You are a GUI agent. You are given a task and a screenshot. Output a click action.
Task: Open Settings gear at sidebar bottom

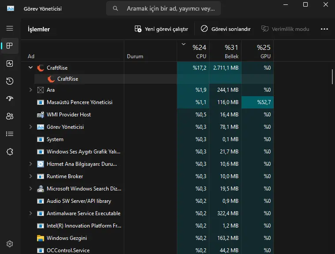point(10,244)
